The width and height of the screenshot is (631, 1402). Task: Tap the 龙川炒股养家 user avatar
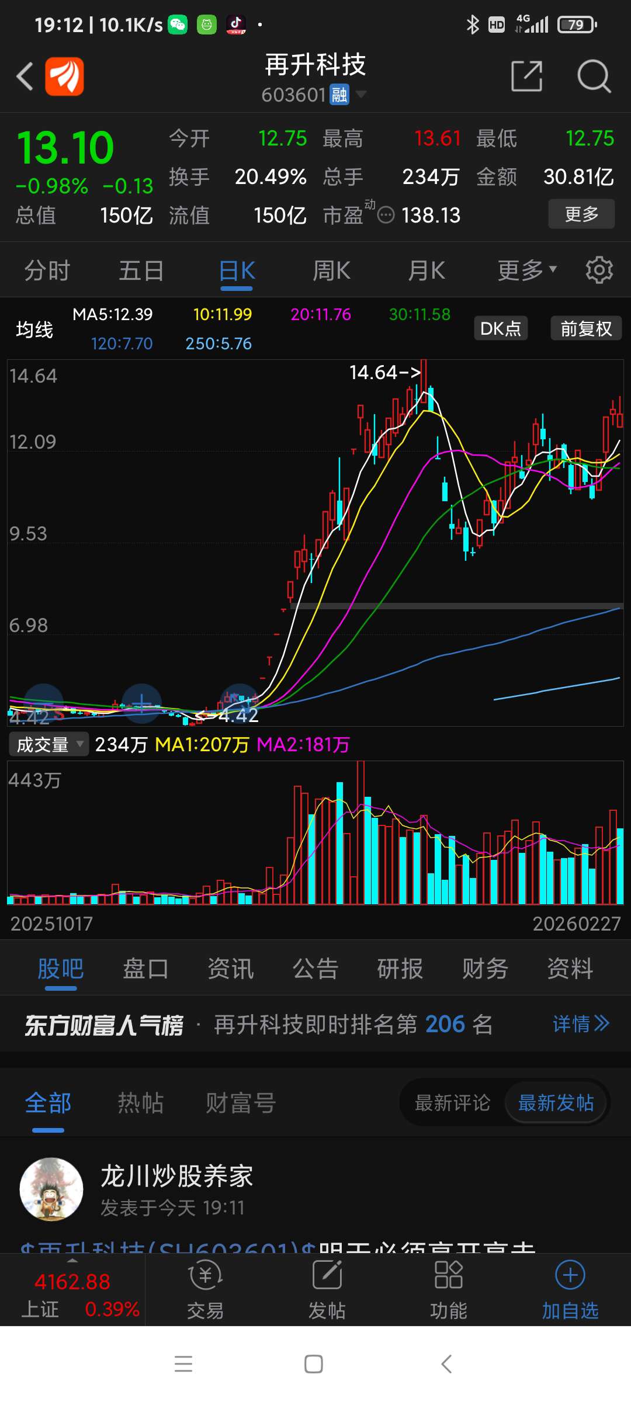click(51, 1189)
